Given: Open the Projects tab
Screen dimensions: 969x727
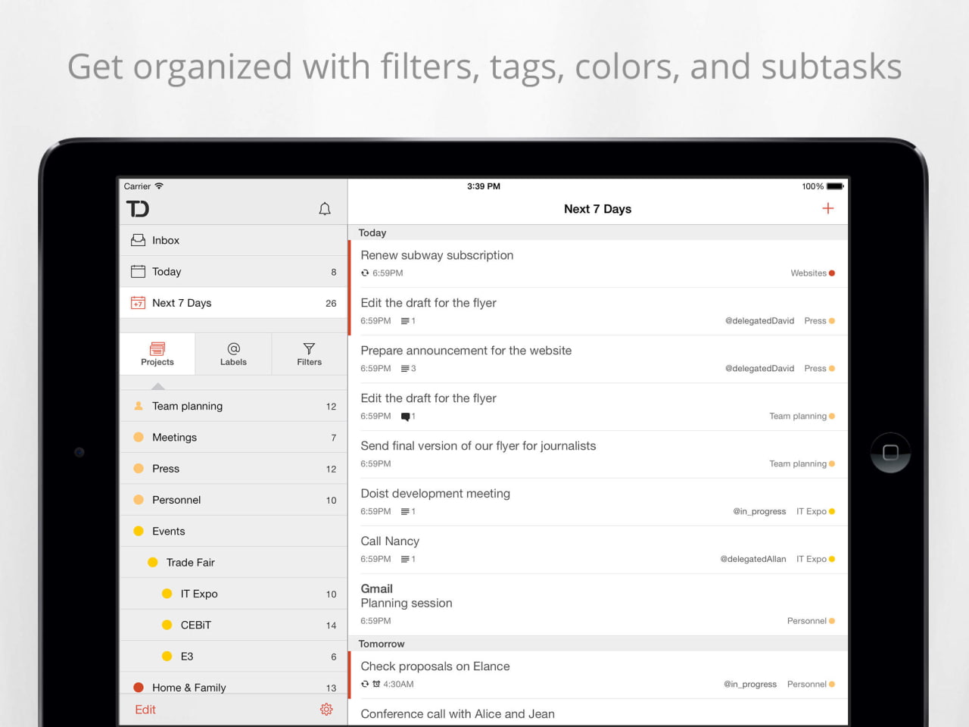Looking at the screenshot, I should [x=157, y=354].
